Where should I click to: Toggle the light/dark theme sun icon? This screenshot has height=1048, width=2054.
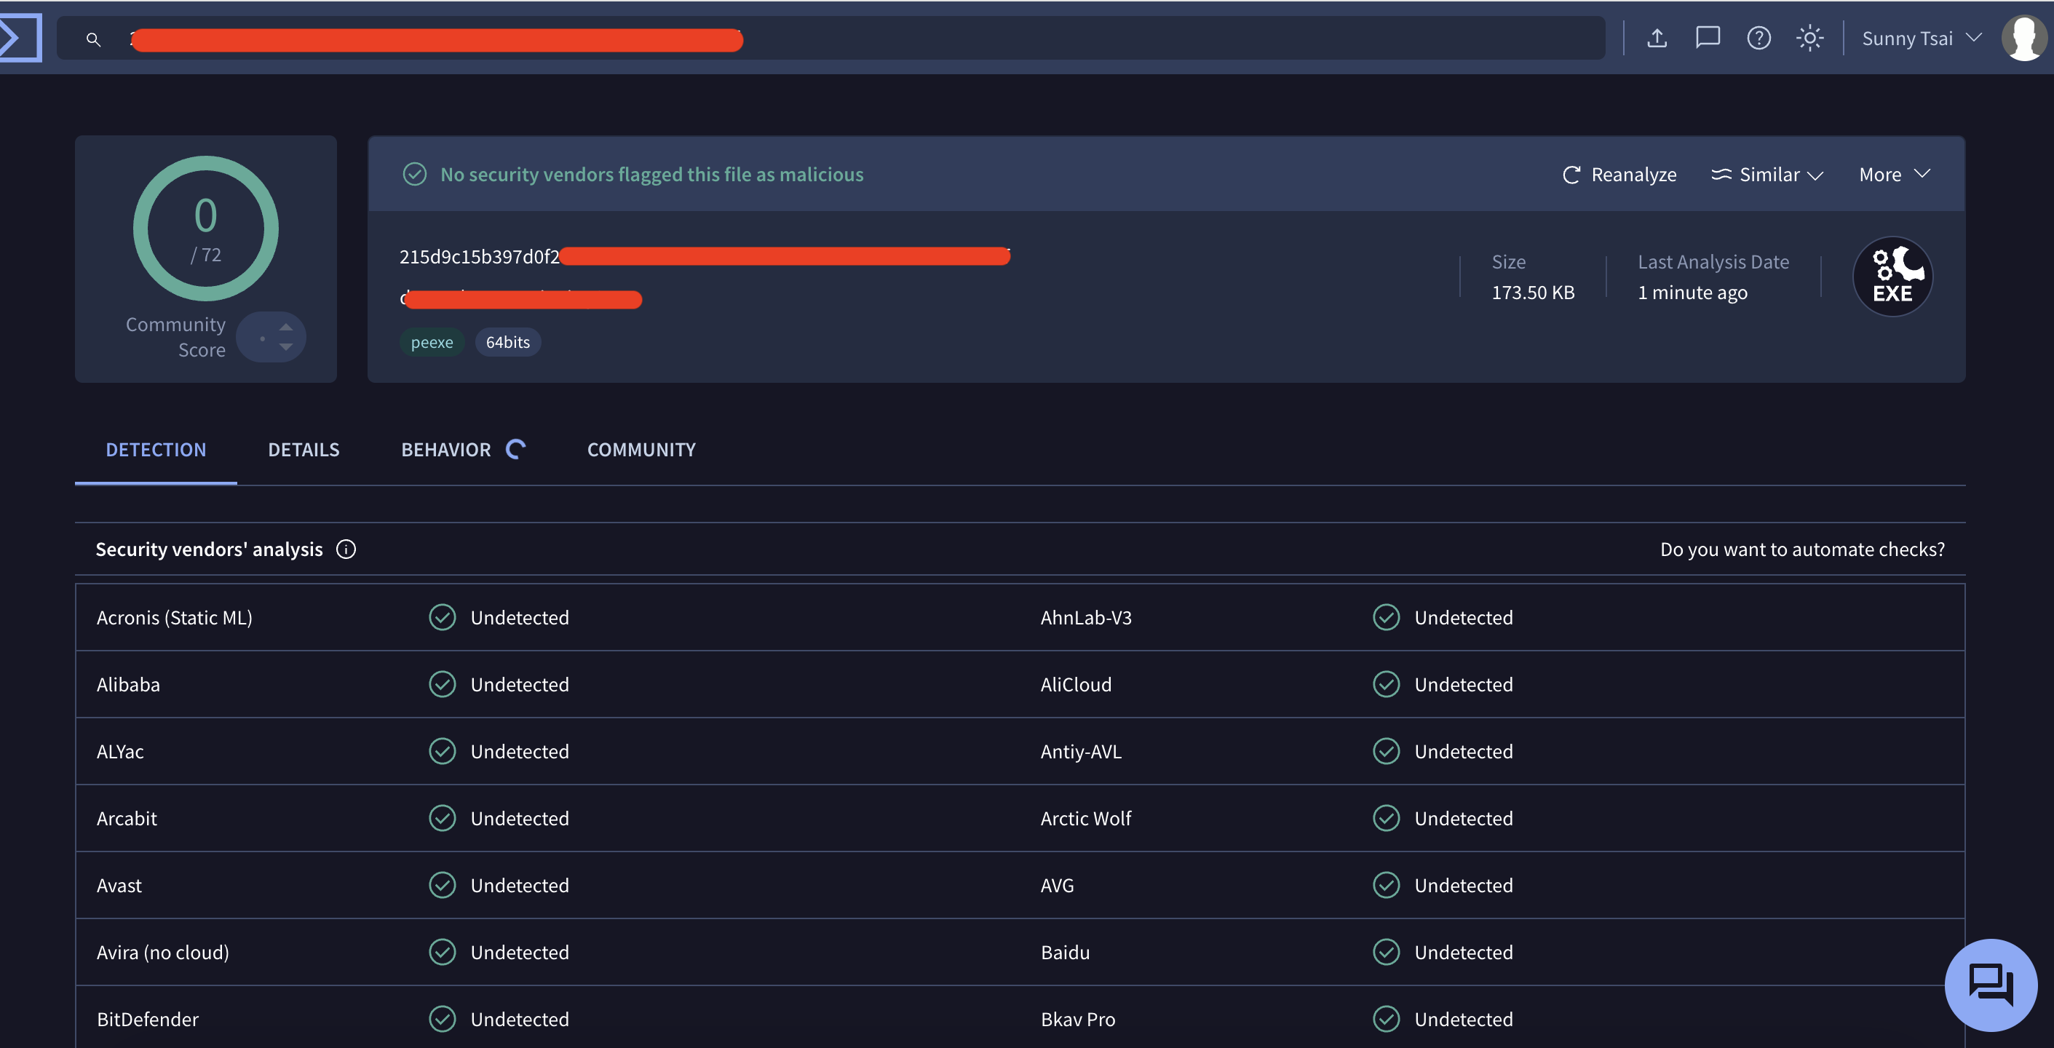click(1809, 38)
